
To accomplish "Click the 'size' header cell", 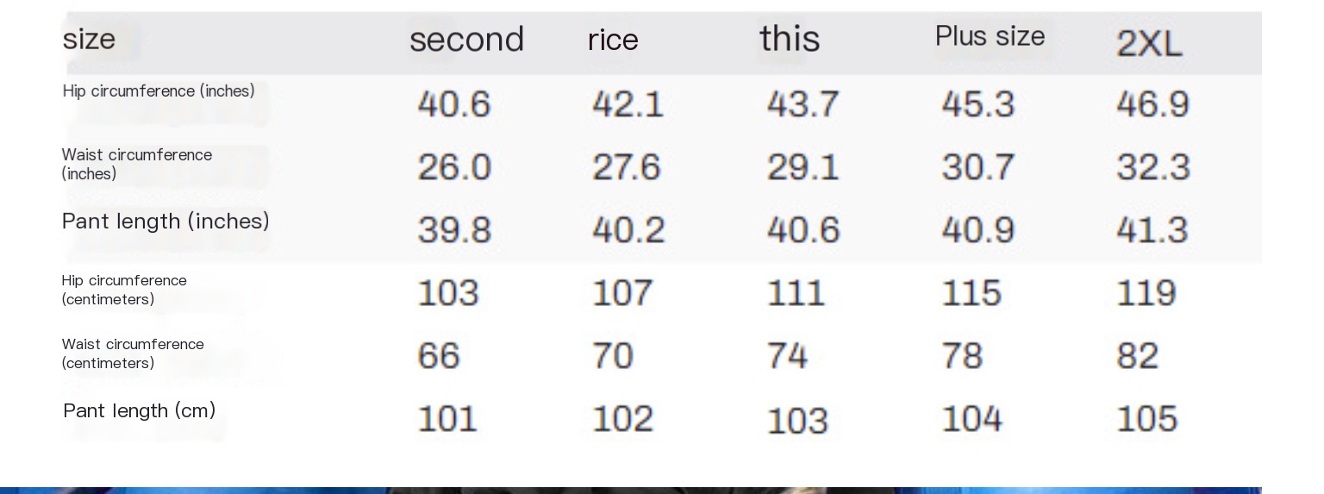I will tap(89, 39).
